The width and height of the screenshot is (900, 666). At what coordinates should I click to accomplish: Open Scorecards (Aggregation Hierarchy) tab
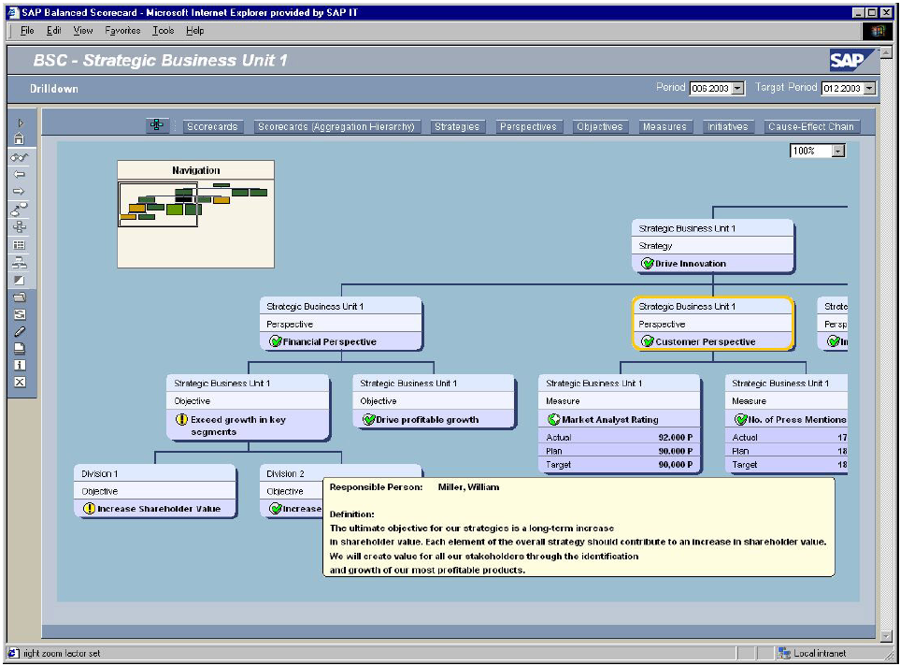(336, 126)
